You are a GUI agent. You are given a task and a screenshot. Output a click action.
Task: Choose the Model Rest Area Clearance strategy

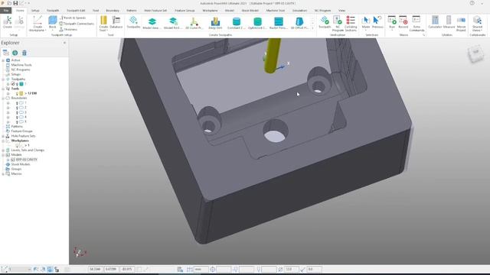(173, 24)
